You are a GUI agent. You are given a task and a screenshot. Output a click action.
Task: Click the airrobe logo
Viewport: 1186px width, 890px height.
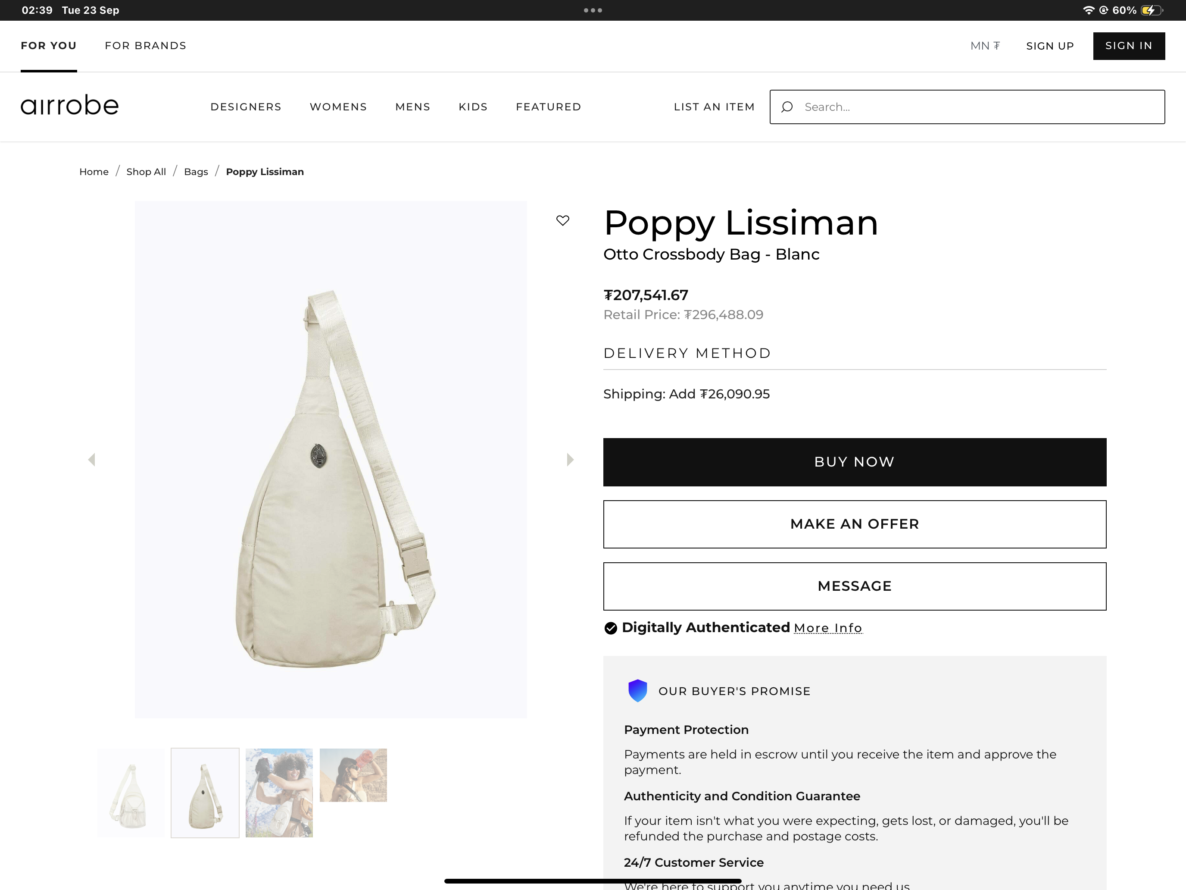pos(70,106)
